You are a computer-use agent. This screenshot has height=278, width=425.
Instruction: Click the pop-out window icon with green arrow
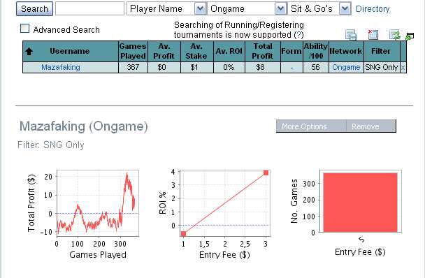[x=410, y=36]
